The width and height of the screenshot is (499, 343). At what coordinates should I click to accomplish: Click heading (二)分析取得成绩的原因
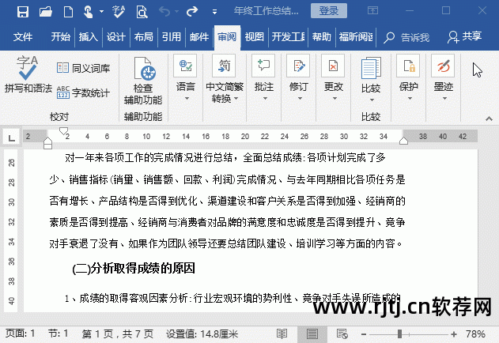pyautogui.click(x=134, y=269)
